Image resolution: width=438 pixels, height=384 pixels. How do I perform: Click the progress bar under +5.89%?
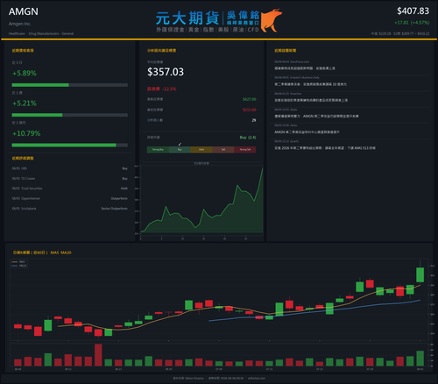point(70,85)
